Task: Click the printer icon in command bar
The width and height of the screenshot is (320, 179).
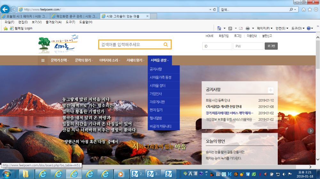Action: click(248, 28)
